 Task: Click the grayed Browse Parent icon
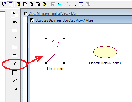pos(53,4)
